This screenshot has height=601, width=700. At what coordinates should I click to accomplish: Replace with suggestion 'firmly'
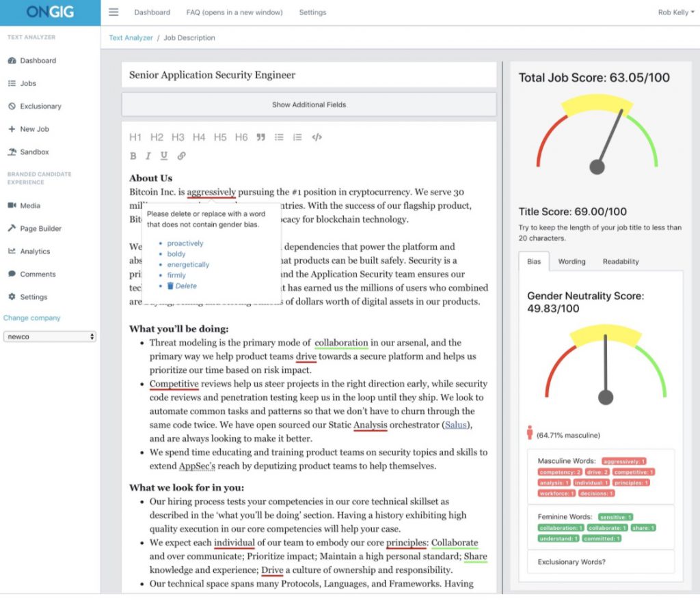176,275
